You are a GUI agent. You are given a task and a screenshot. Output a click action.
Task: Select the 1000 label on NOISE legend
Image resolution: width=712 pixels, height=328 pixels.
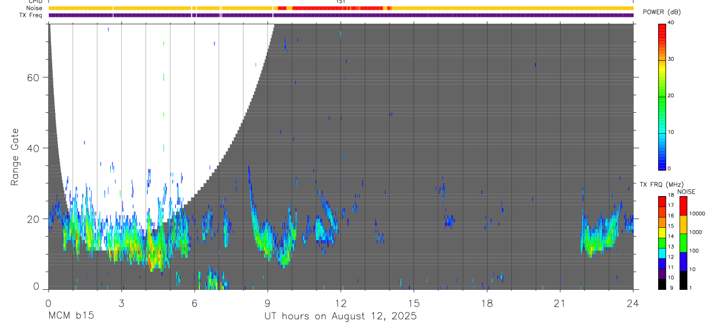(x=695, y=232)
